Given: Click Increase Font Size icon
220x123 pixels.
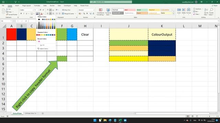Looking at the screenshot, I should click(x=41, y=10).
